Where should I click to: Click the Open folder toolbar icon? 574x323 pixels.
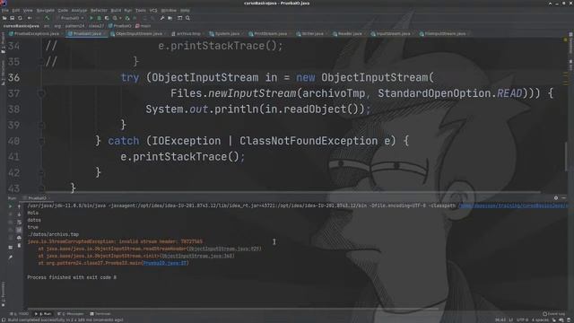[x=4, y=18]
